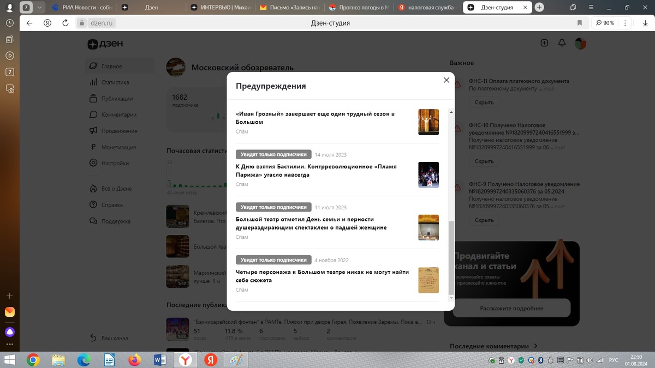Click the Увидят только подписчики badge dated 4 ноября 2022

273,260
